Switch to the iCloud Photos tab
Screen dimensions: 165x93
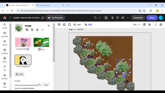51,5
